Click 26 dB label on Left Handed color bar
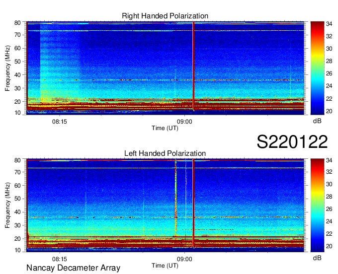 (329, 209)
